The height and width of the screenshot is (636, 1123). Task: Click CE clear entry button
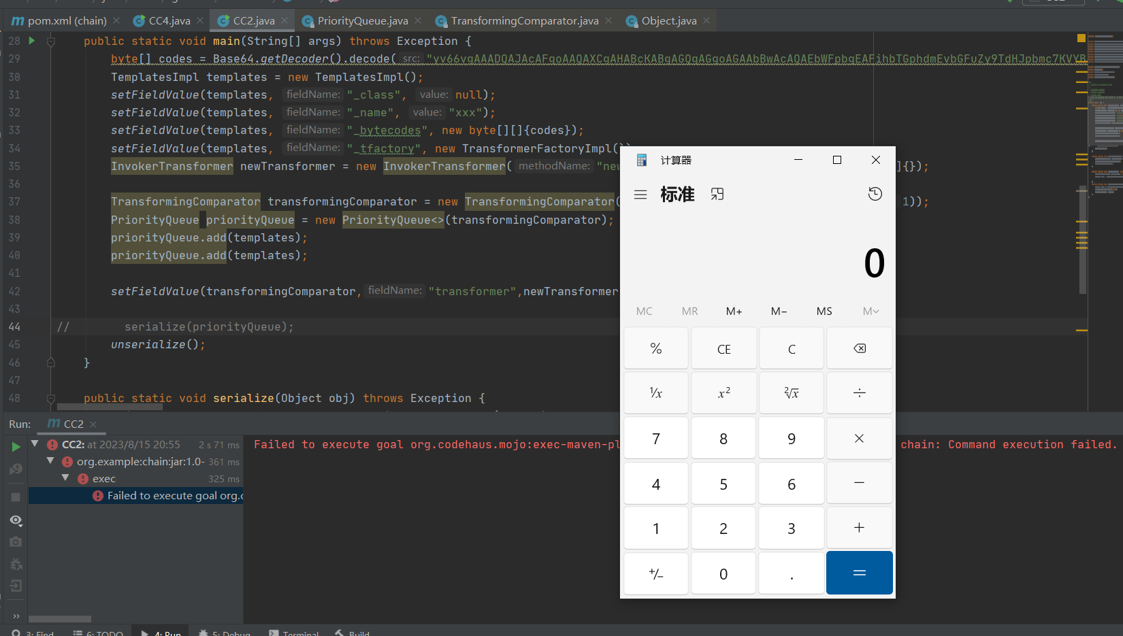[x=723, y=348]
